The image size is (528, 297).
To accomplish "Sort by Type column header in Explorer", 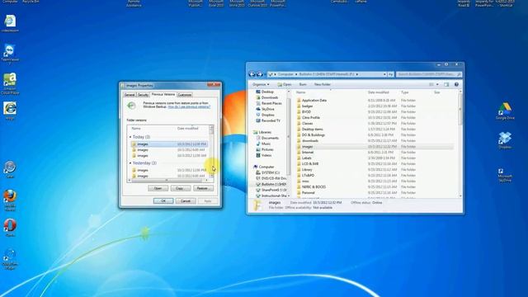I will [405, 92].
